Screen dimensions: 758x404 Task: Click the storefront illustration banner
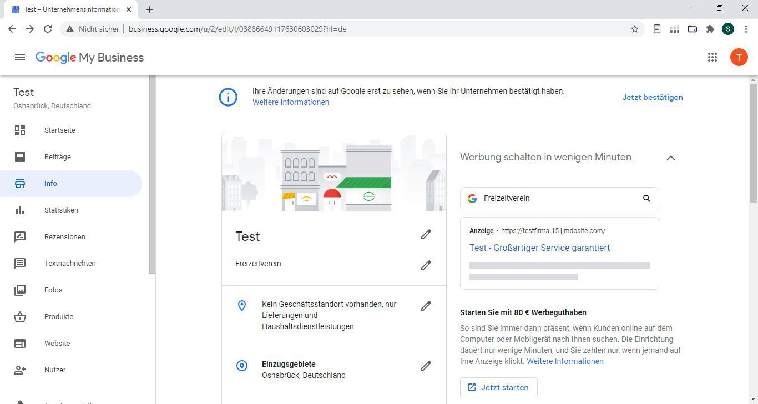334,172
